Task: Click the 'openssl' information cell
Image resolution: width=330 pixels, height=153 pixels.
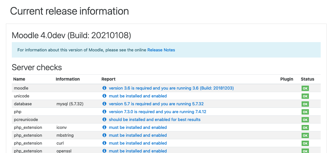Action: (x=64, y=151)
